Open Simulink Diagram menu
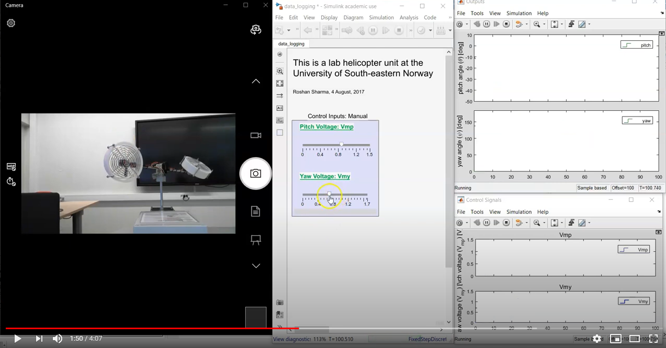This screenshot has height=348, width=666. pyautogui.click(x=353, y=17)
